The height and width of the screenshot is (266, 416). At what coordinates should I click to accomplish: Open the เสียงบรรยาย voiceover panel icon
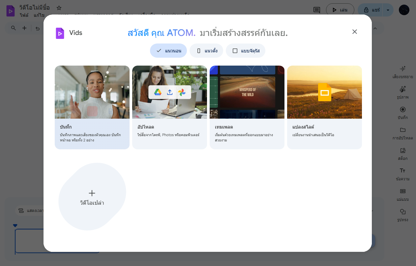[402, 69]
